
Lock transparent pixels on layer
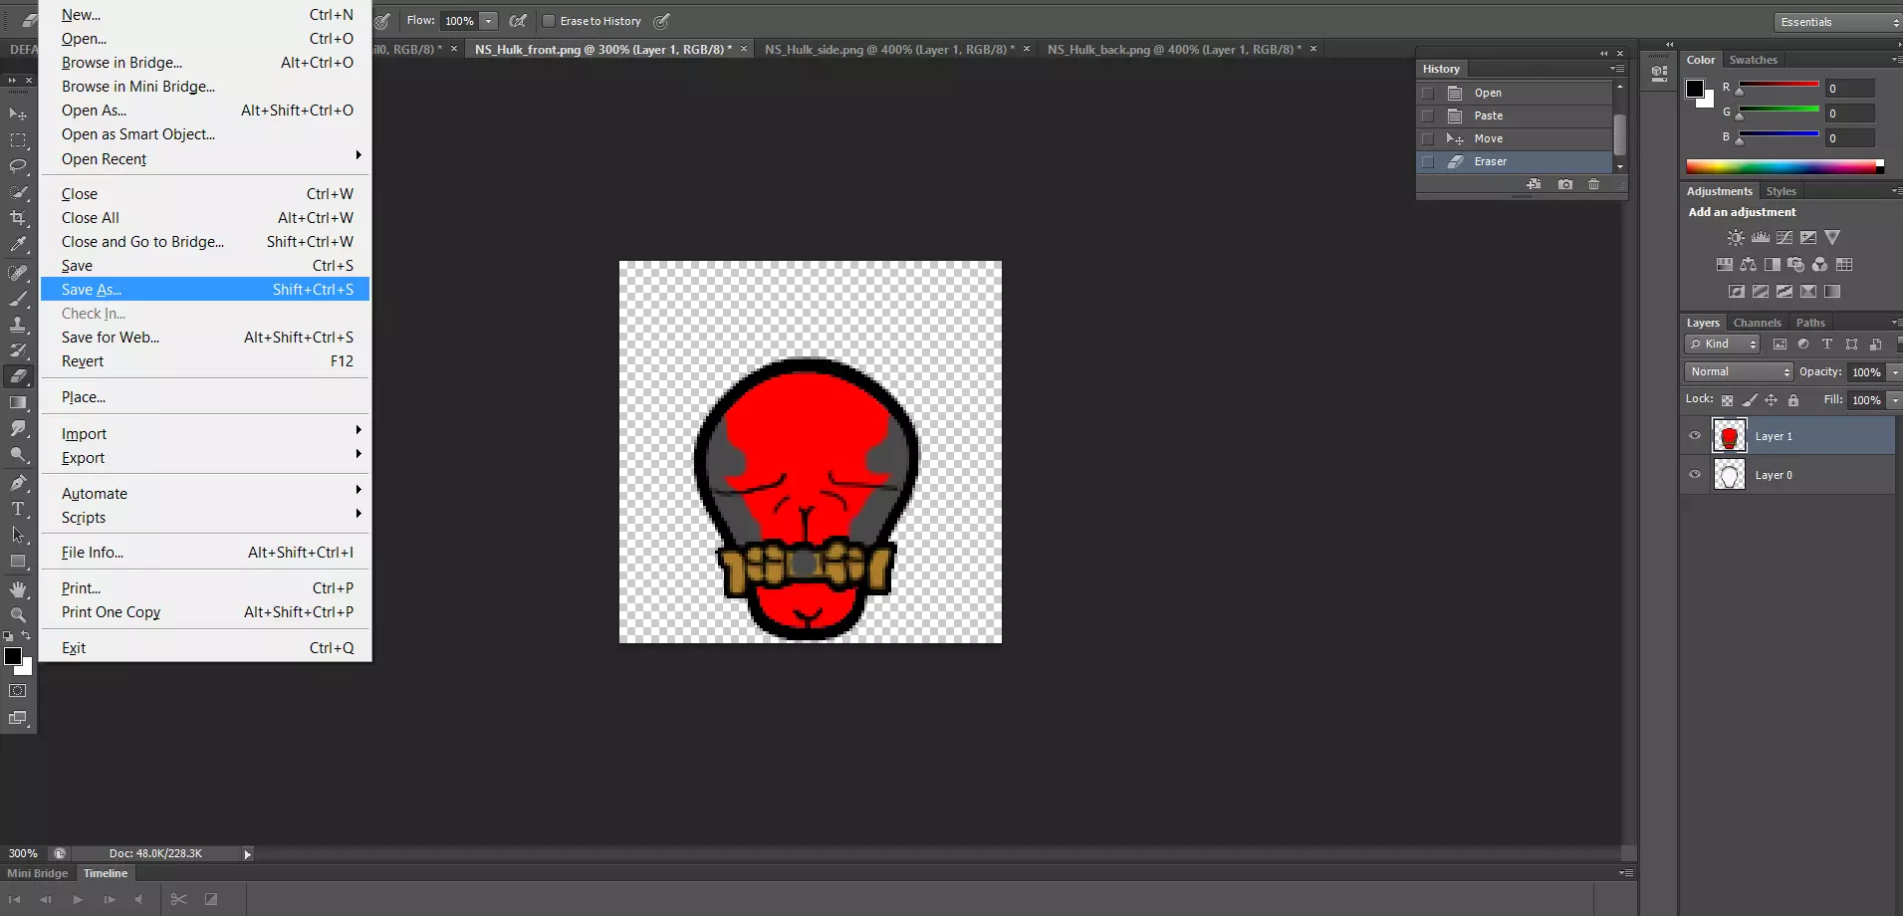pyautogui.click(x=1728, y=400)
